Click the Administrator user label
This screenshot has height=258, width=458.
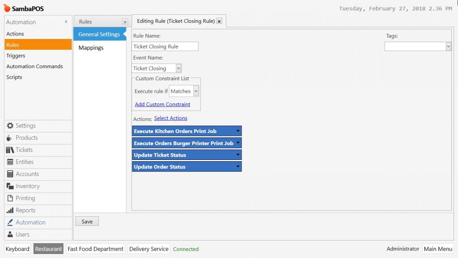(x=403, y=249)
